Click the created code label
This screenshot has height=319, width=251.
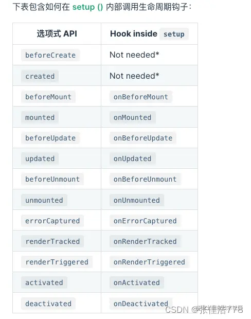point(40,76)
